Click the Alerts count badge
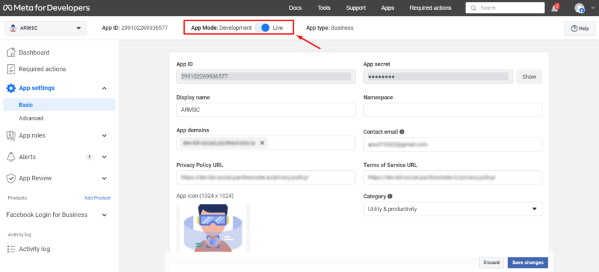Screen dimensions: 599x272 click(x=89, y=157)
